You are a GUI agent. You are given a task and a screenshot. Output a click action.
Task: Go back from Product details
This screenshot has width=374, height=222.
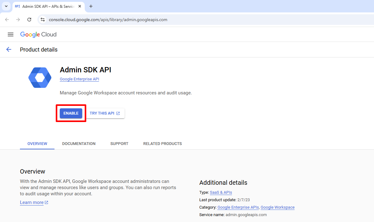tap(9, 49)
